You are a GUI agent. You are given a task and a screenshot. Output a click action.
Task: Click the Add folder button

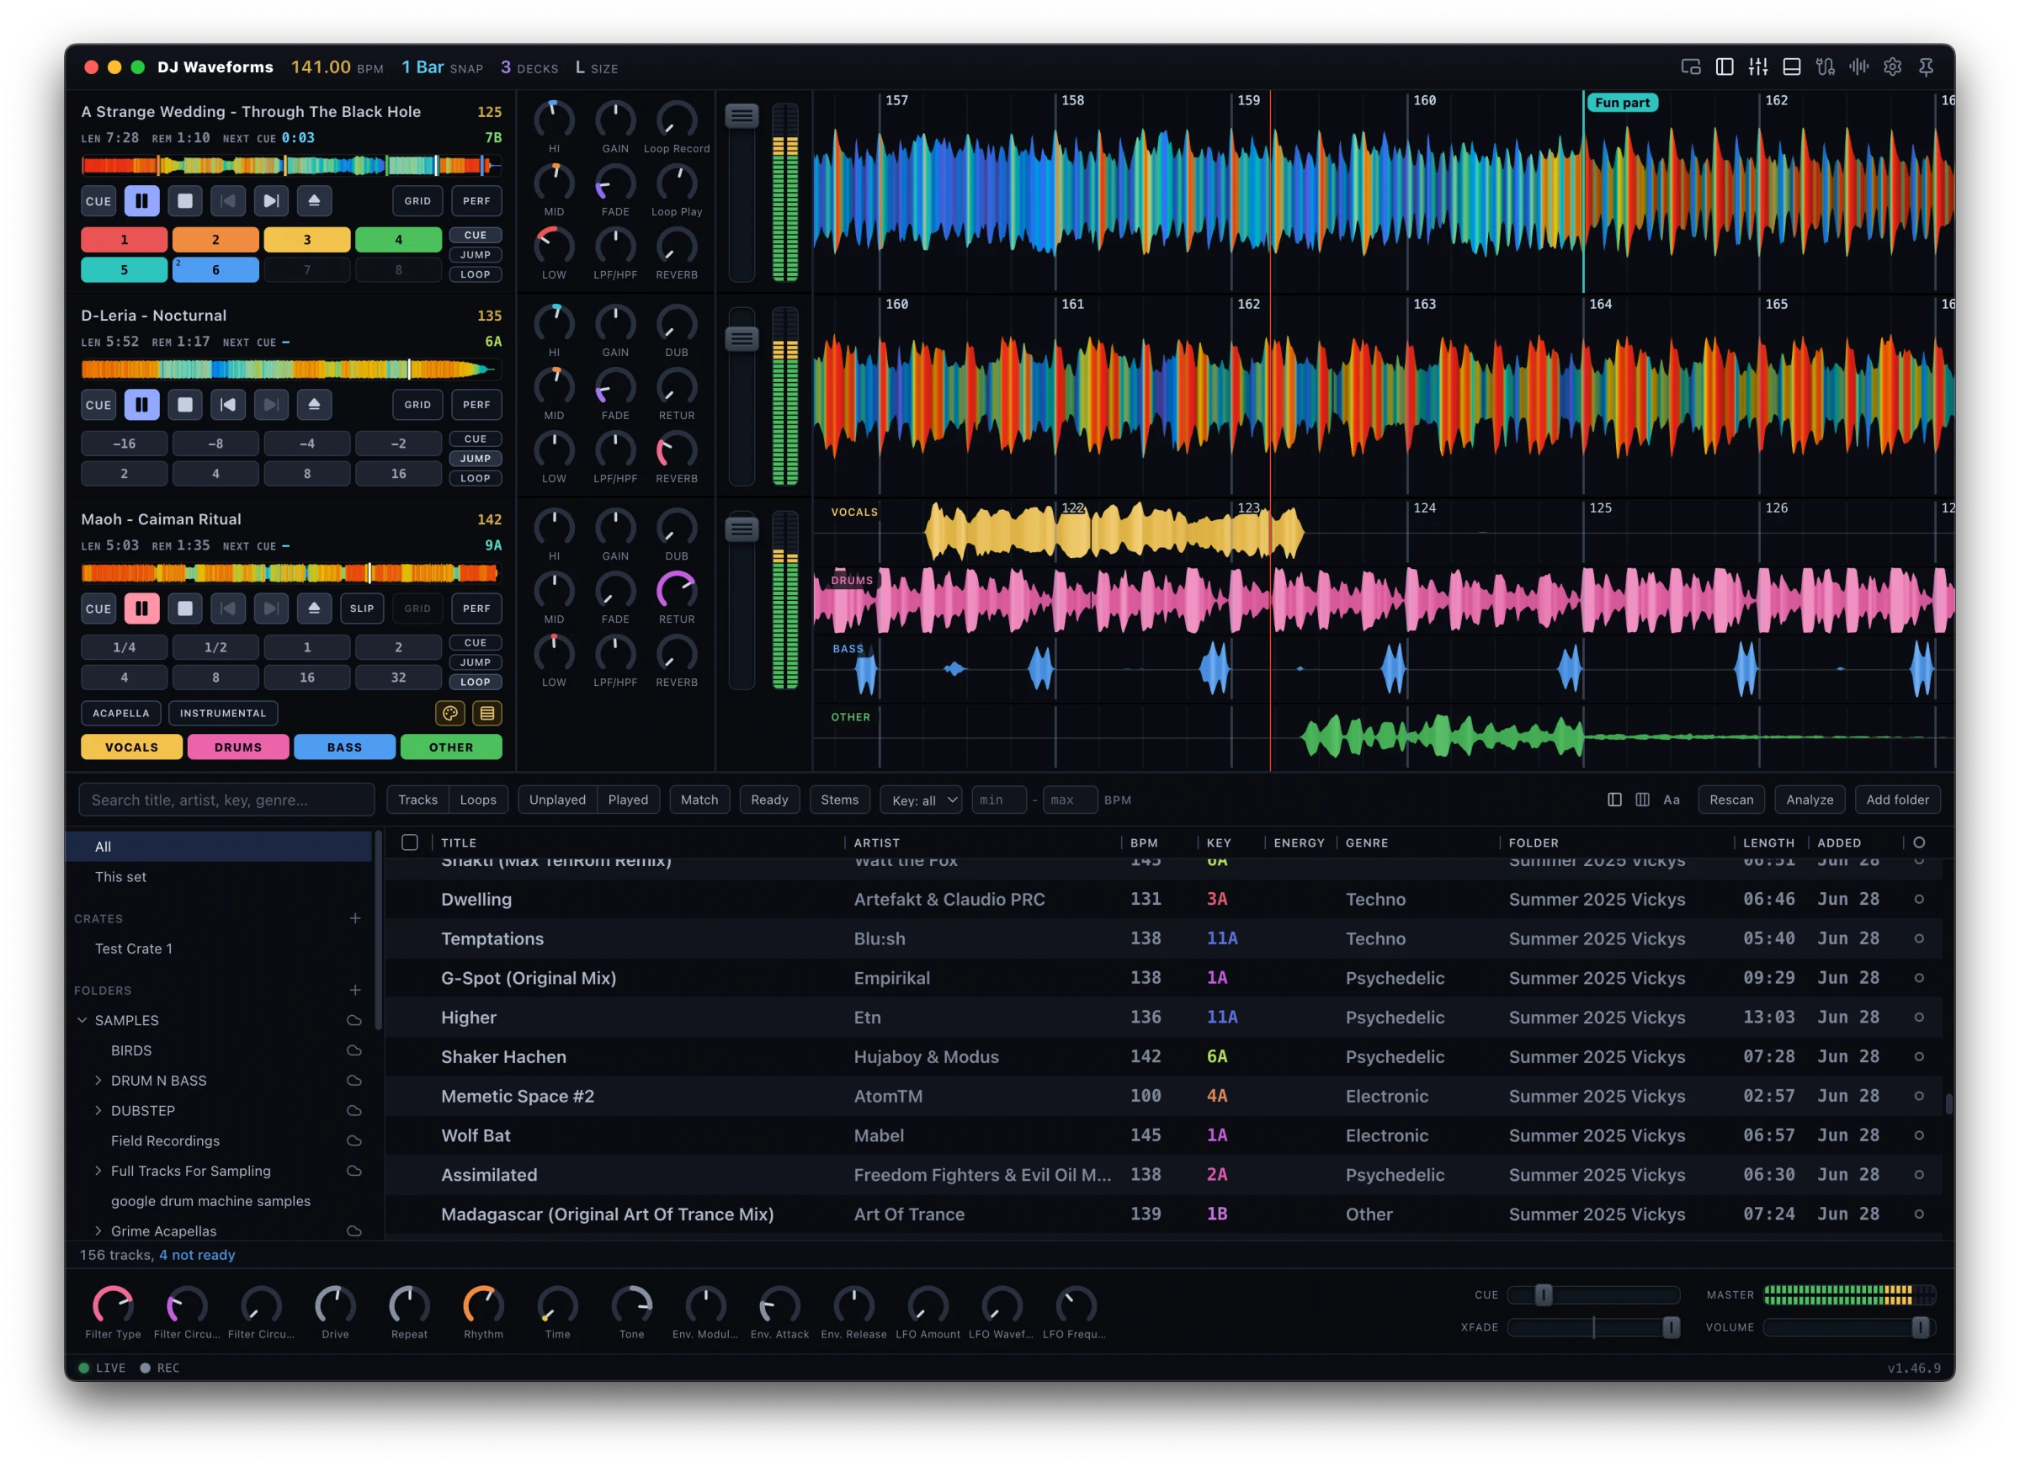point(1897,800)
